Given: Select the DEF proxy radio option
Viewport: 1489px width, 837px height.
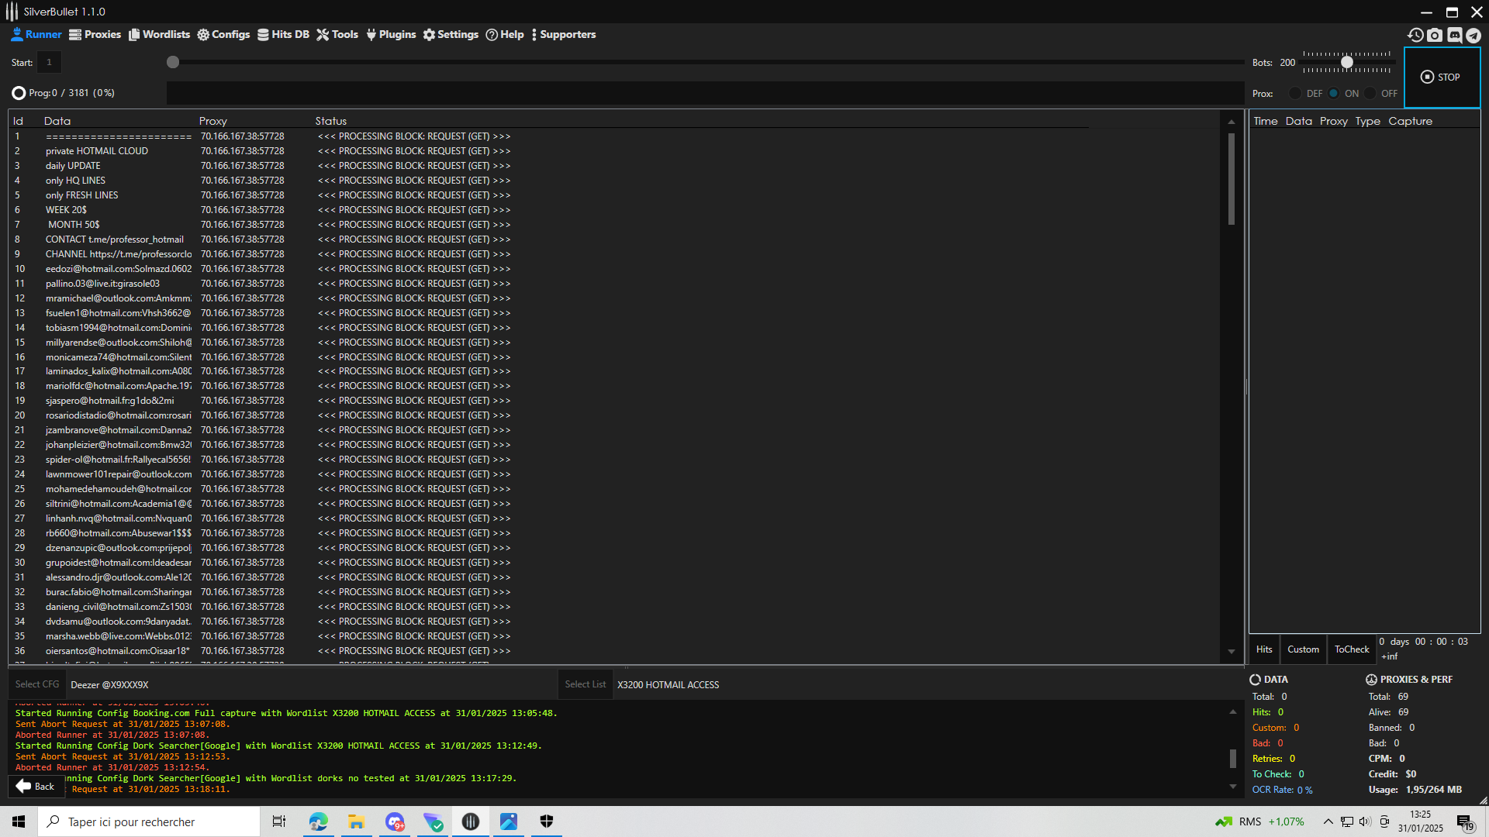Looking at the screenshot, I should point(1295,93).
